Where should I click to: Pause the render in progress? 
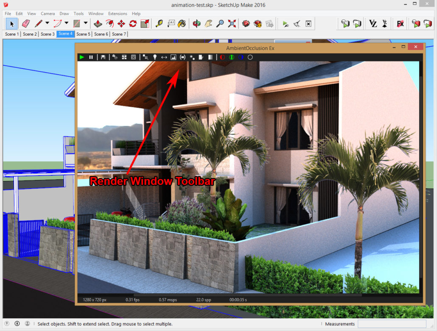coord(91,57)
